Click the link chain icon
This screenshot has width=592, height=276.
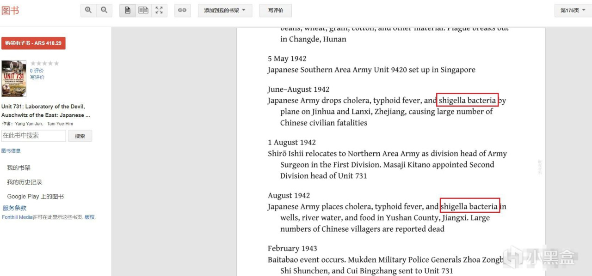coord(182,10)
